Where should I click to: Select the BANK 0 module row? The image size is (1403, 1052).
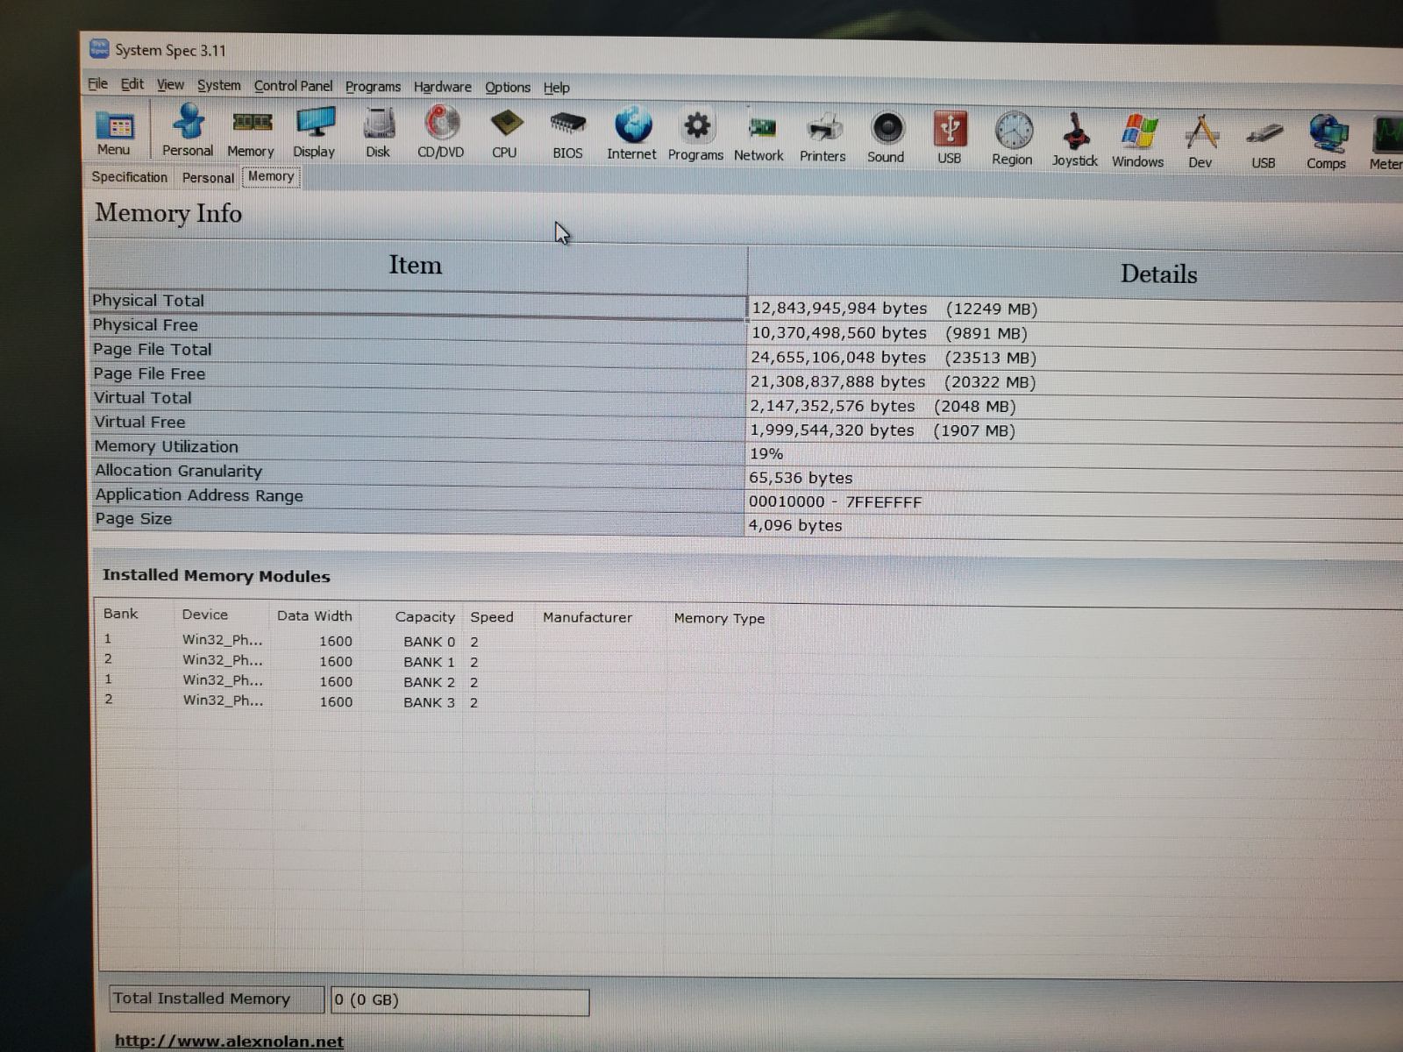tap(291, 641)
